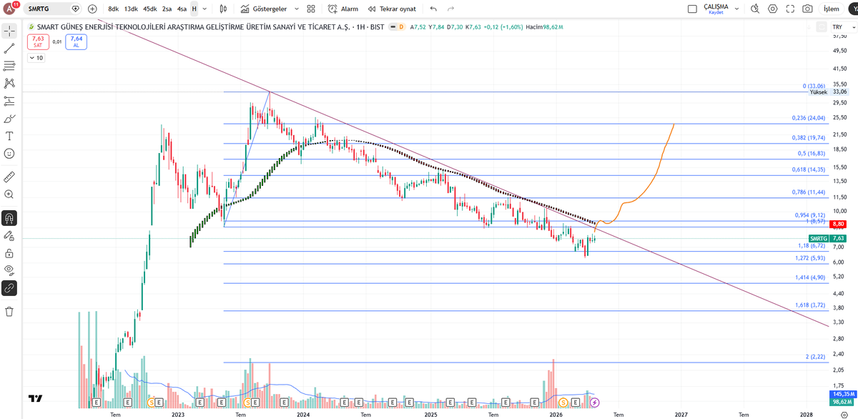858x419 pixels.
Task: Open the SMRTG symbol search box
Action: point(53,9)
